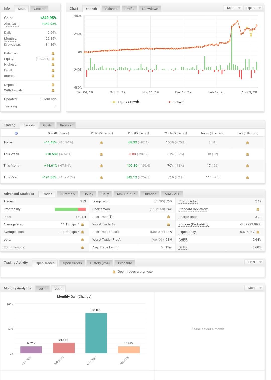The image size is (271, 380).
Task: Expand the chart Export dropdown
Action: click(253, 8)
